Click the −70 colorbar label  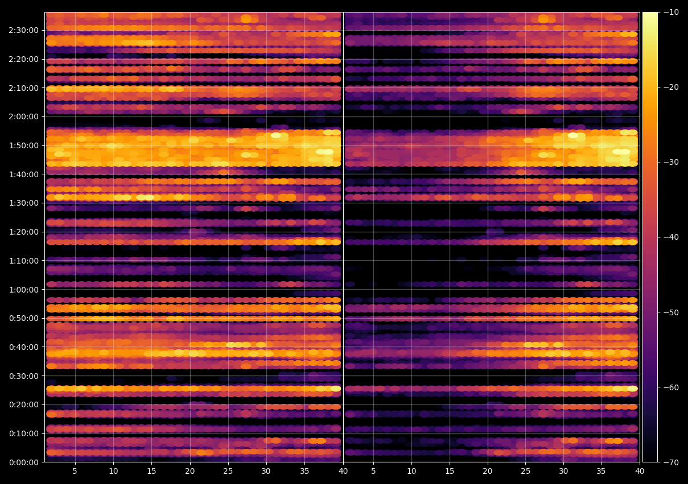click(670, 462)
